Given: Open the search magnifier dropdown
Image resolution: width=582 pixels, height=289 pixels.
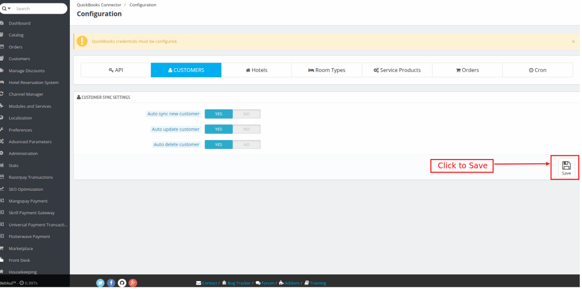Looking at the screenshot, I should 6,9.
